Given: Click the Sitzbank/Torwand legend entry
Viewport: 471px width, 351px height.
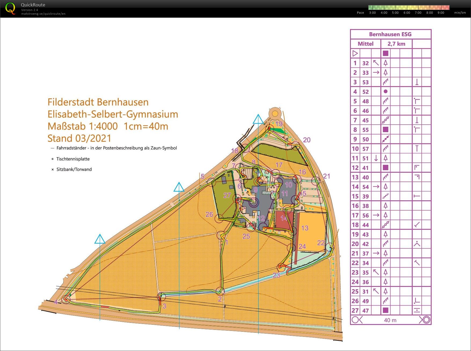Looking at the screenshot, I should (x=74, y=169).
